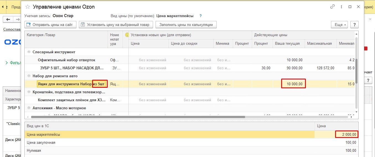The image size is (375, 157).
Task: Click the Сопоставление link in background window
Action: (12, 29)
